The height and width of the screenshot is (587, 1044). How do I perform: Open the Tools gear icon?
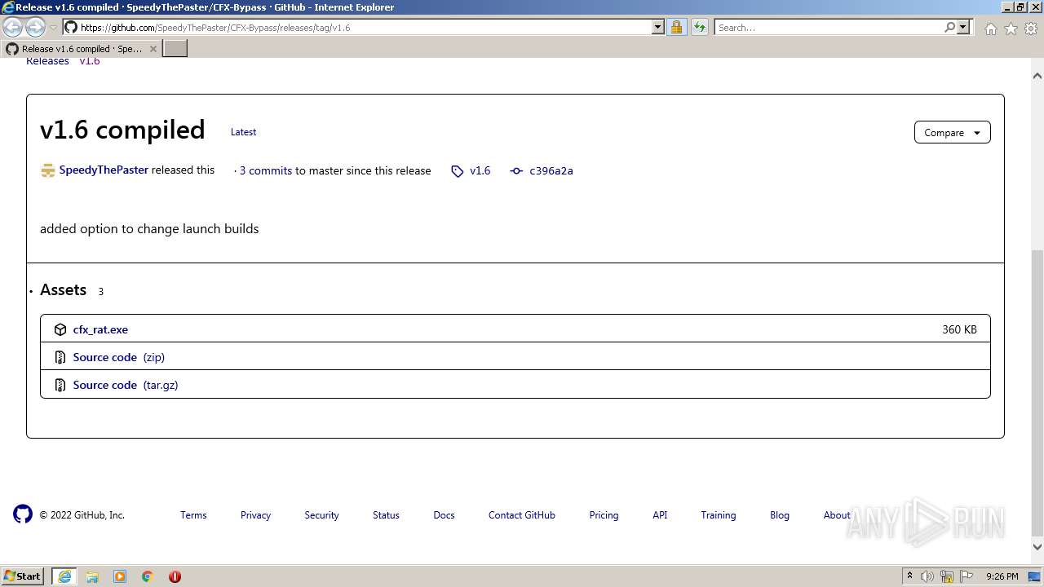[x=1031, y=29]
